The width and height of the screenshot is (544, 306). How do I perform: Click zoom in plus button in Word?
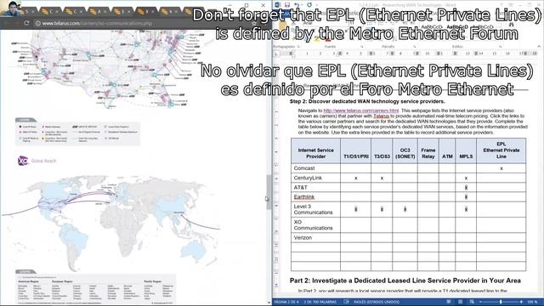[521, 303]
